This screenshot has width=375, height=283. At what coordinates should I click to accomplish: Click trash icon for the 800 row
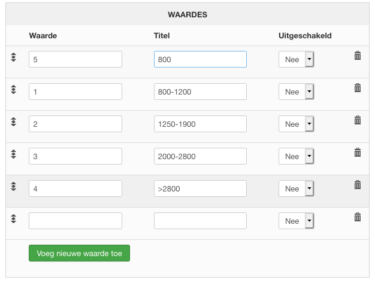pyautogui.click(x=358, y=56)
